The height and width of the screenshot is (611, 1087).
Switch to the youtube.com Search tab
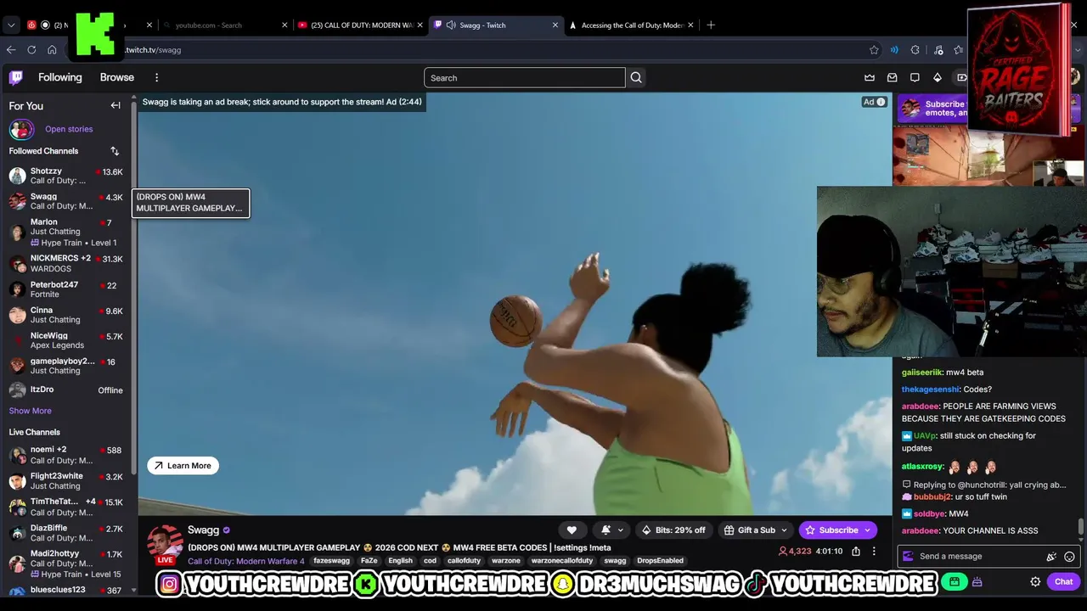pos(225,25)
